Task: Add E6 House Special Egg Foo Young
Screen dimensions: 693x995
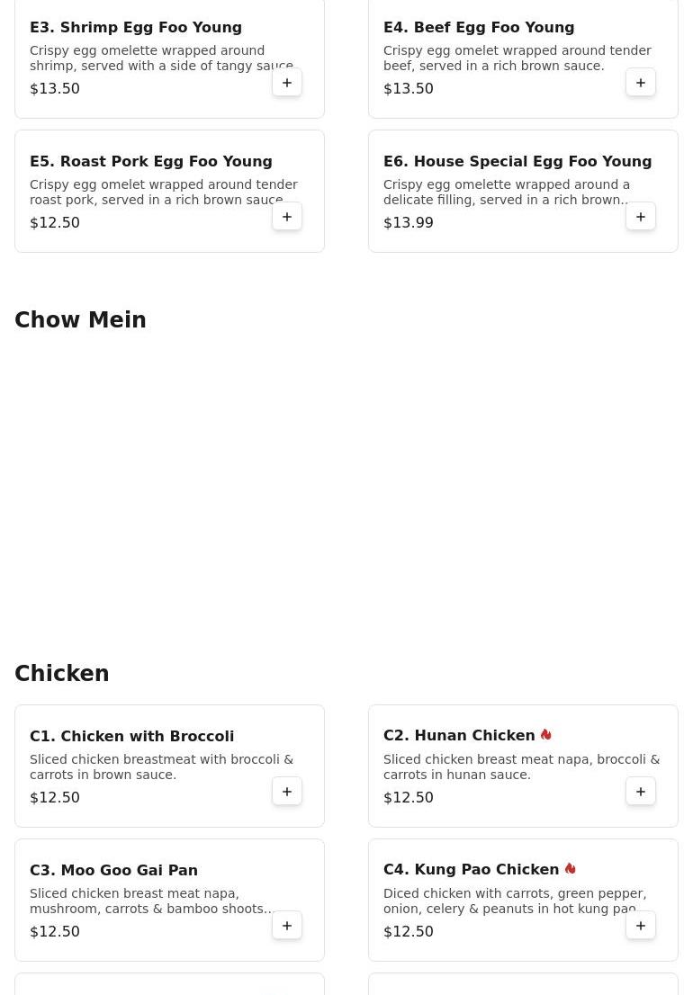Action: [641, 217]
